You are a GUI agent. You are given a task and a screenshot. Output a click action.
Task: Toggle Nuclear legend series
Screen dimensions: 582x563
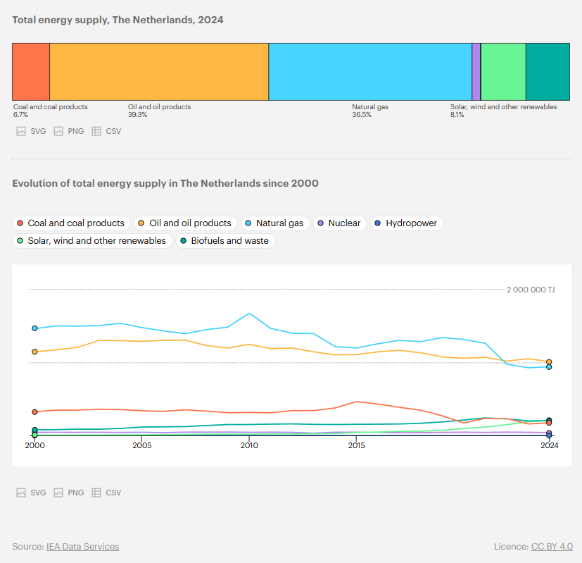pyautogui.click(x=340, y=223)
